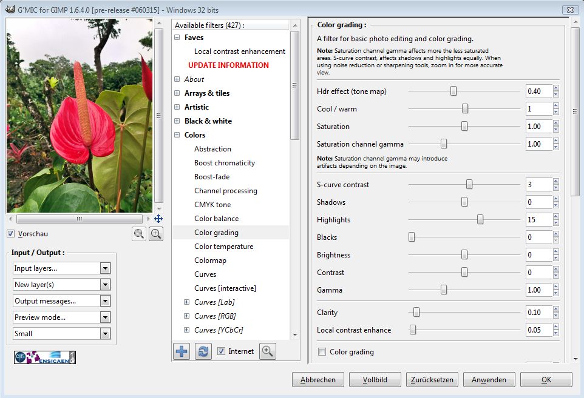Zoom out the preview image
Screen dimensions: 584x398
[139, 234]
